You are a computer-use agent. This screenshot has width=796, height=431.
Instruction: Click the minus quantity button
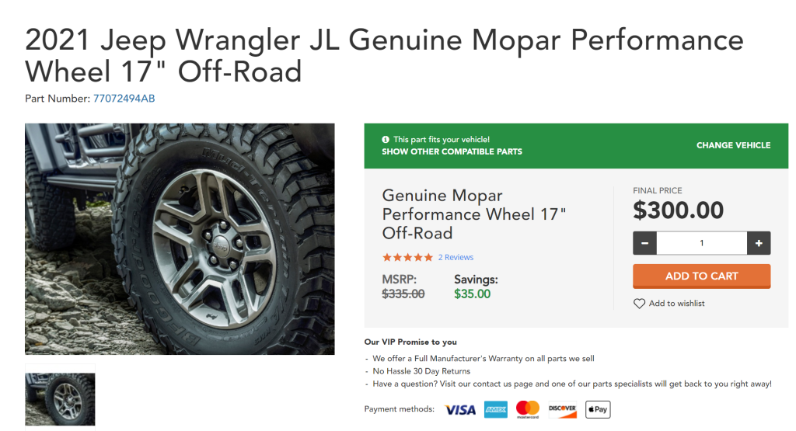click(644, 243)
